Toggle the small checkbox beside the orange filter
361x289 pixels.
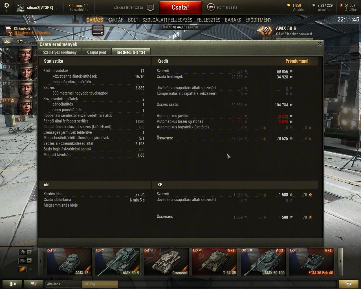click(30, 270)
